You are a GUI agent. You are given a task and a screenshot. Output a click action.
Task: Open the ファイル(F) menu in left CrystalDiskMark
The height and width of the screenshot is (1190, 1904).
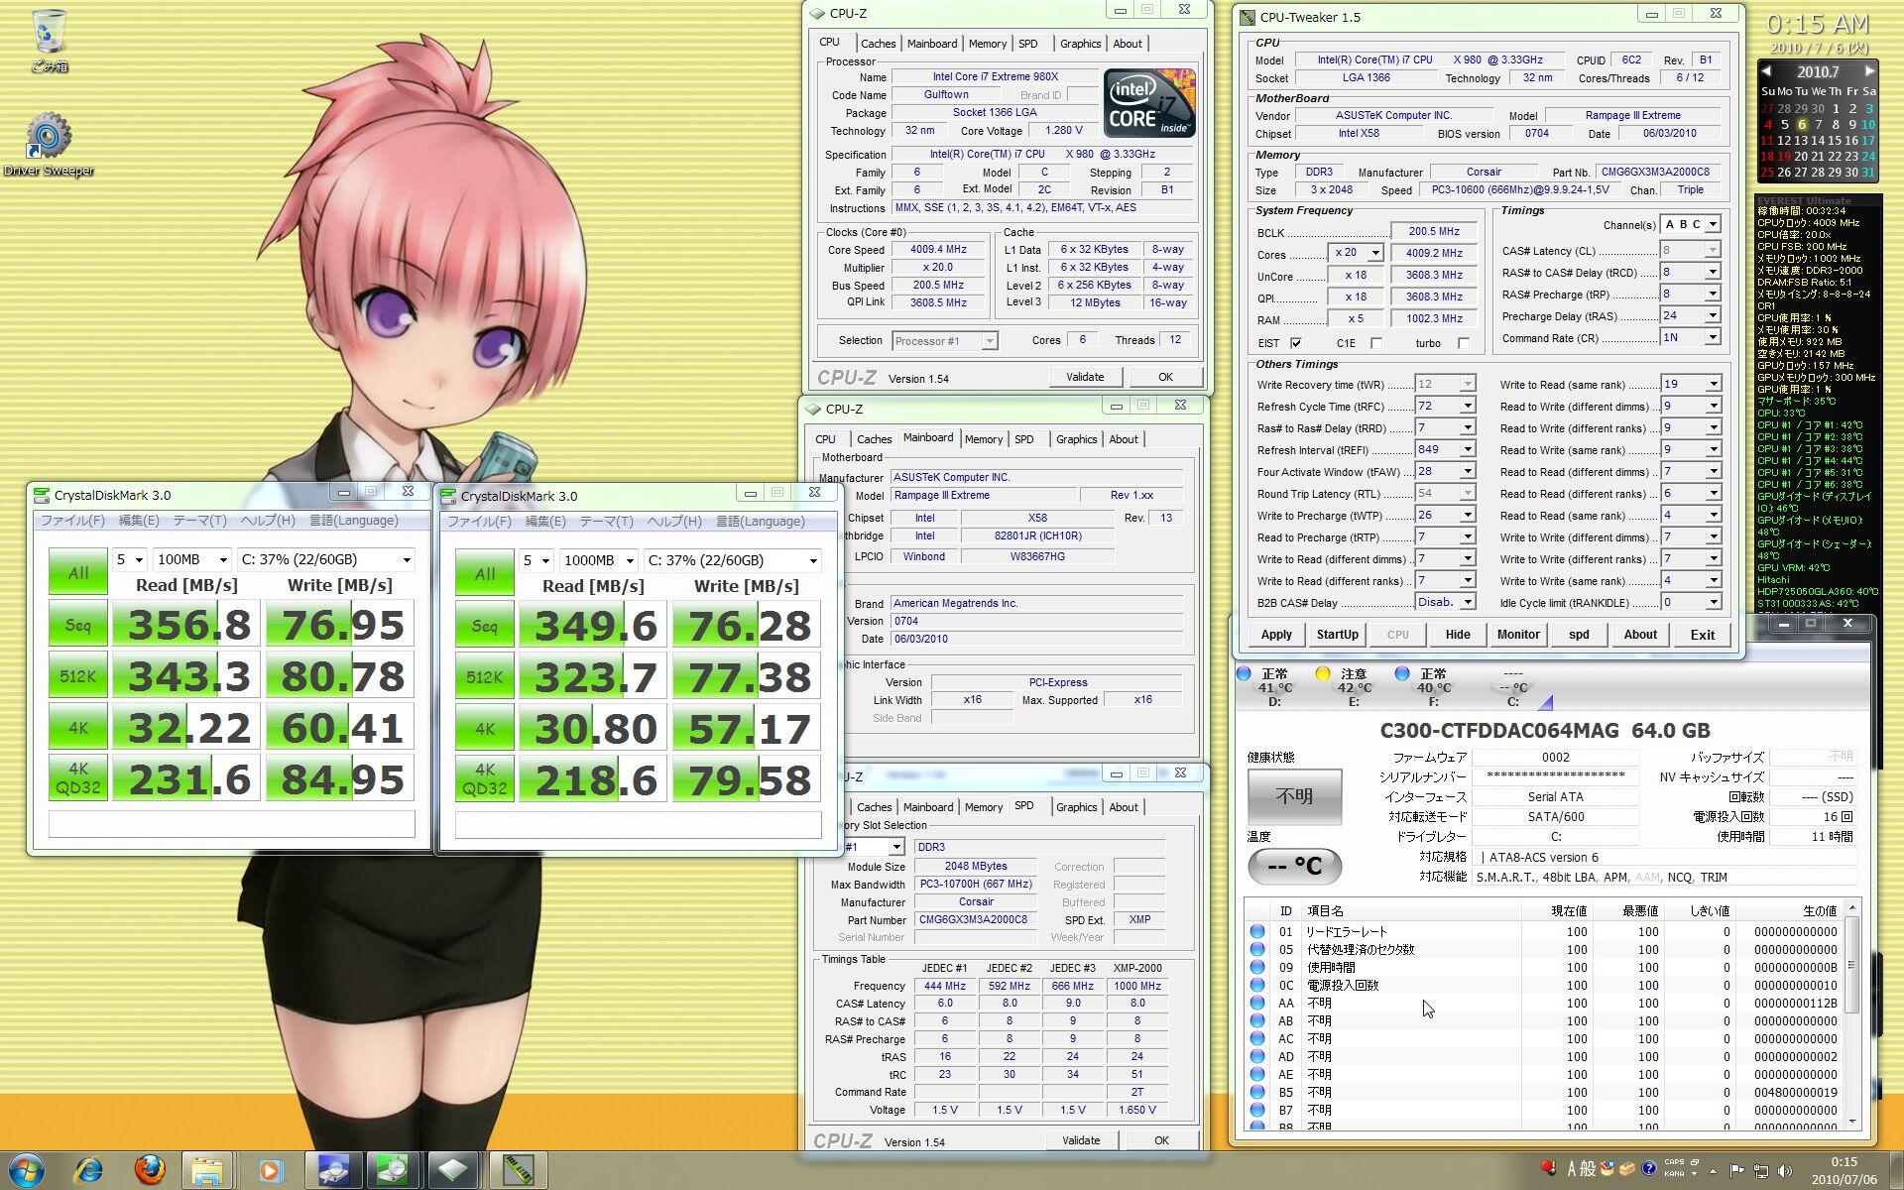point(71,521)
